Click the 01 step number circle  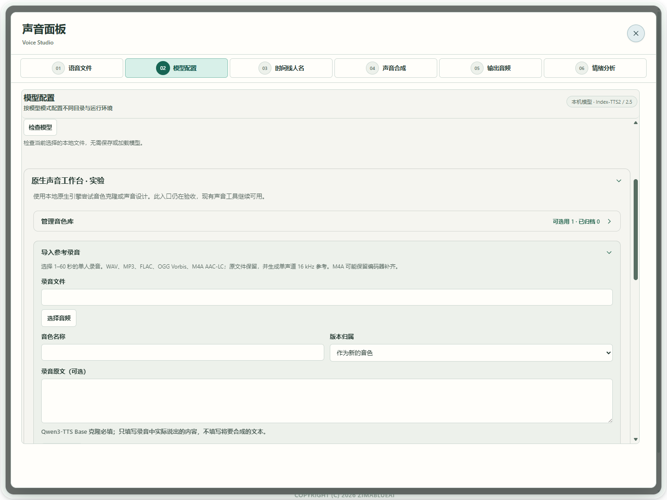58,68
